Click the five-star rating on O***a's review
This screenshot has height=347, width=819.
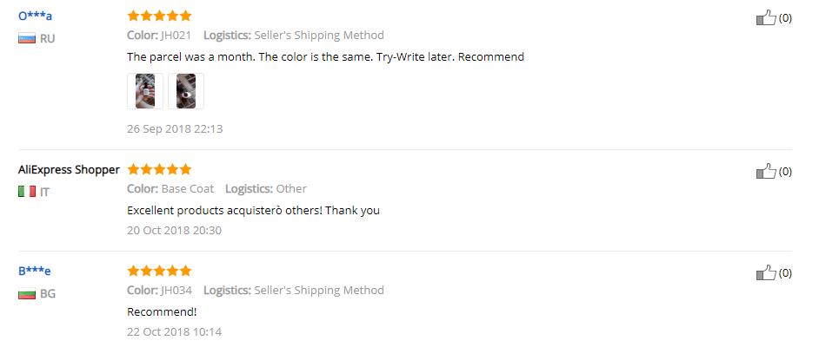click(x=159, y=16)
